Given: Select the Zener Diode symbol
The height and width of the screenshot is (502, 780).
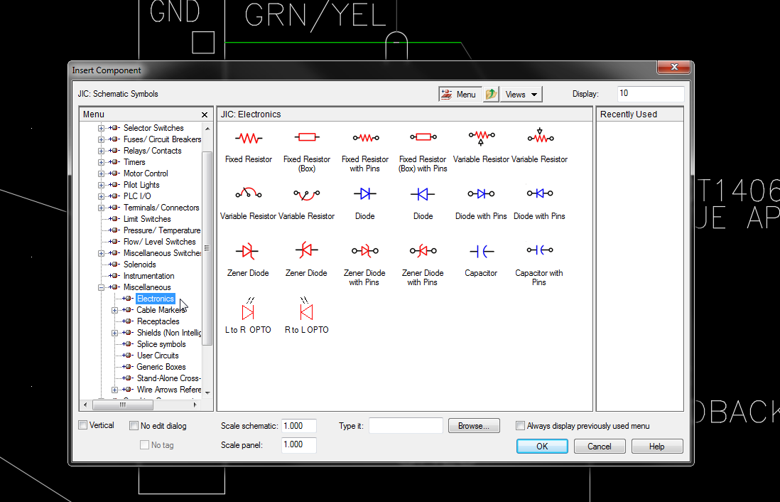Looking at the screenshot, I should coord(248,250).
